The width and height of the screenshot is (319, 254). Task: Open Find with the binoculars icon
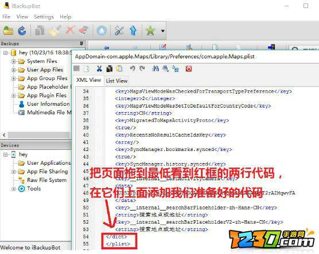click(155, 69)
